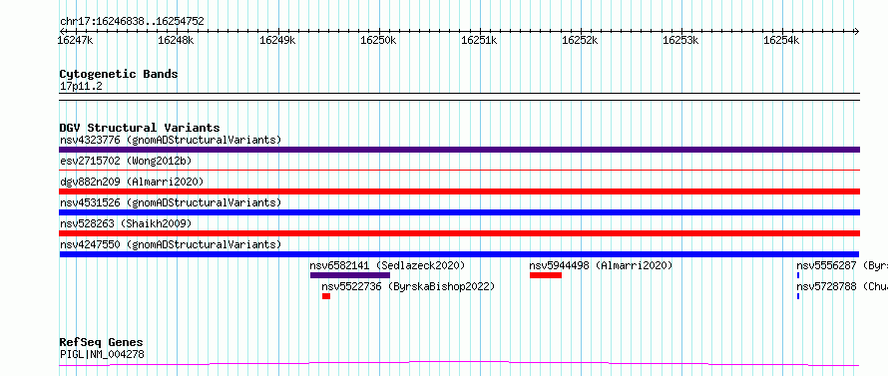Click the chr17:16246838..16254752 coordinate text

tap(132, 22)
